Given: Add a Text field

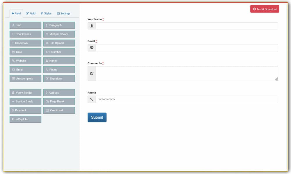Looking at the screenshot, I should [x=25, y=25].
